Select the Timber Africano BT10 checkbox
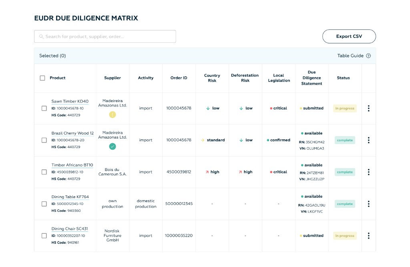Screen dimensions: 410x267 44,172
